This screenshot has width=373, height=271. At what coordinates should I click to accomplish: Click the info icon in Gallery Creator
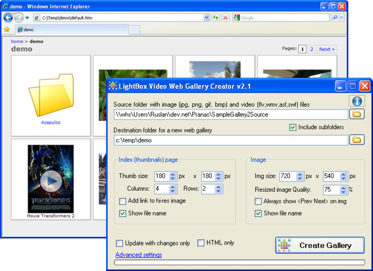357,101
